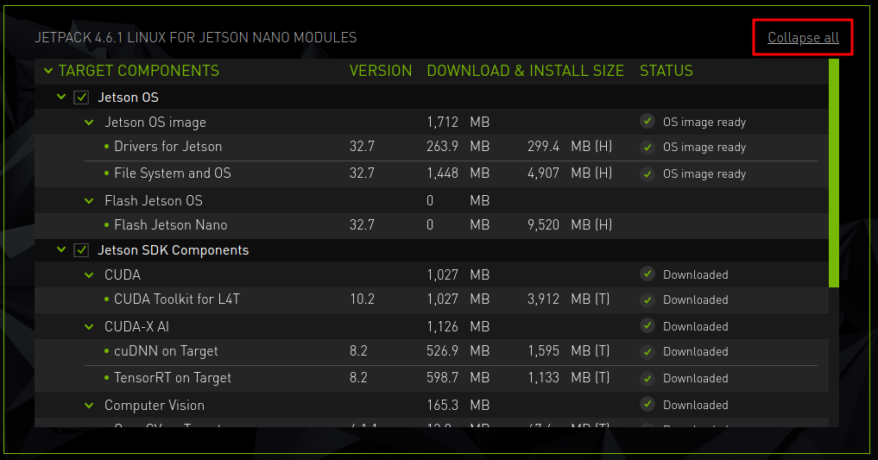The width and height of the screenshot is (878, 460).
Task: Uncheck the Jetson SDK Components checkbox
Action: [x=81, y=250]
